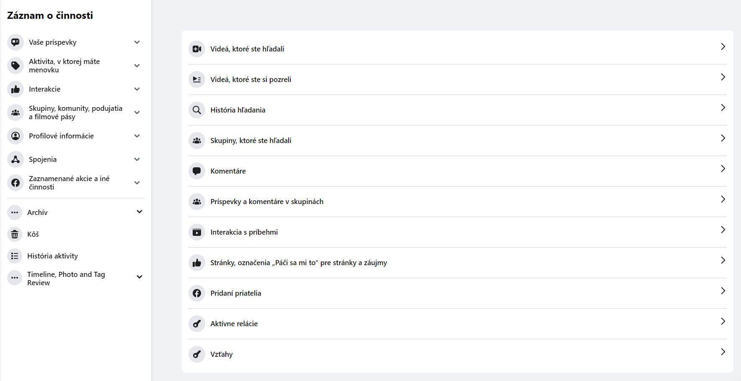This screenshot has width=741, height=381.
Task: Click the tag icon beside Aktivita s menovkou
Action: pos(15,66)
